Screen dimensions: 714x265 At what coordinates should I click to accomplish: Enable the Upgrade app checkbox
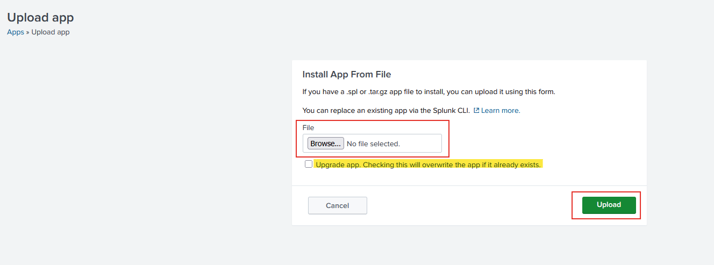tap(309, 164)
